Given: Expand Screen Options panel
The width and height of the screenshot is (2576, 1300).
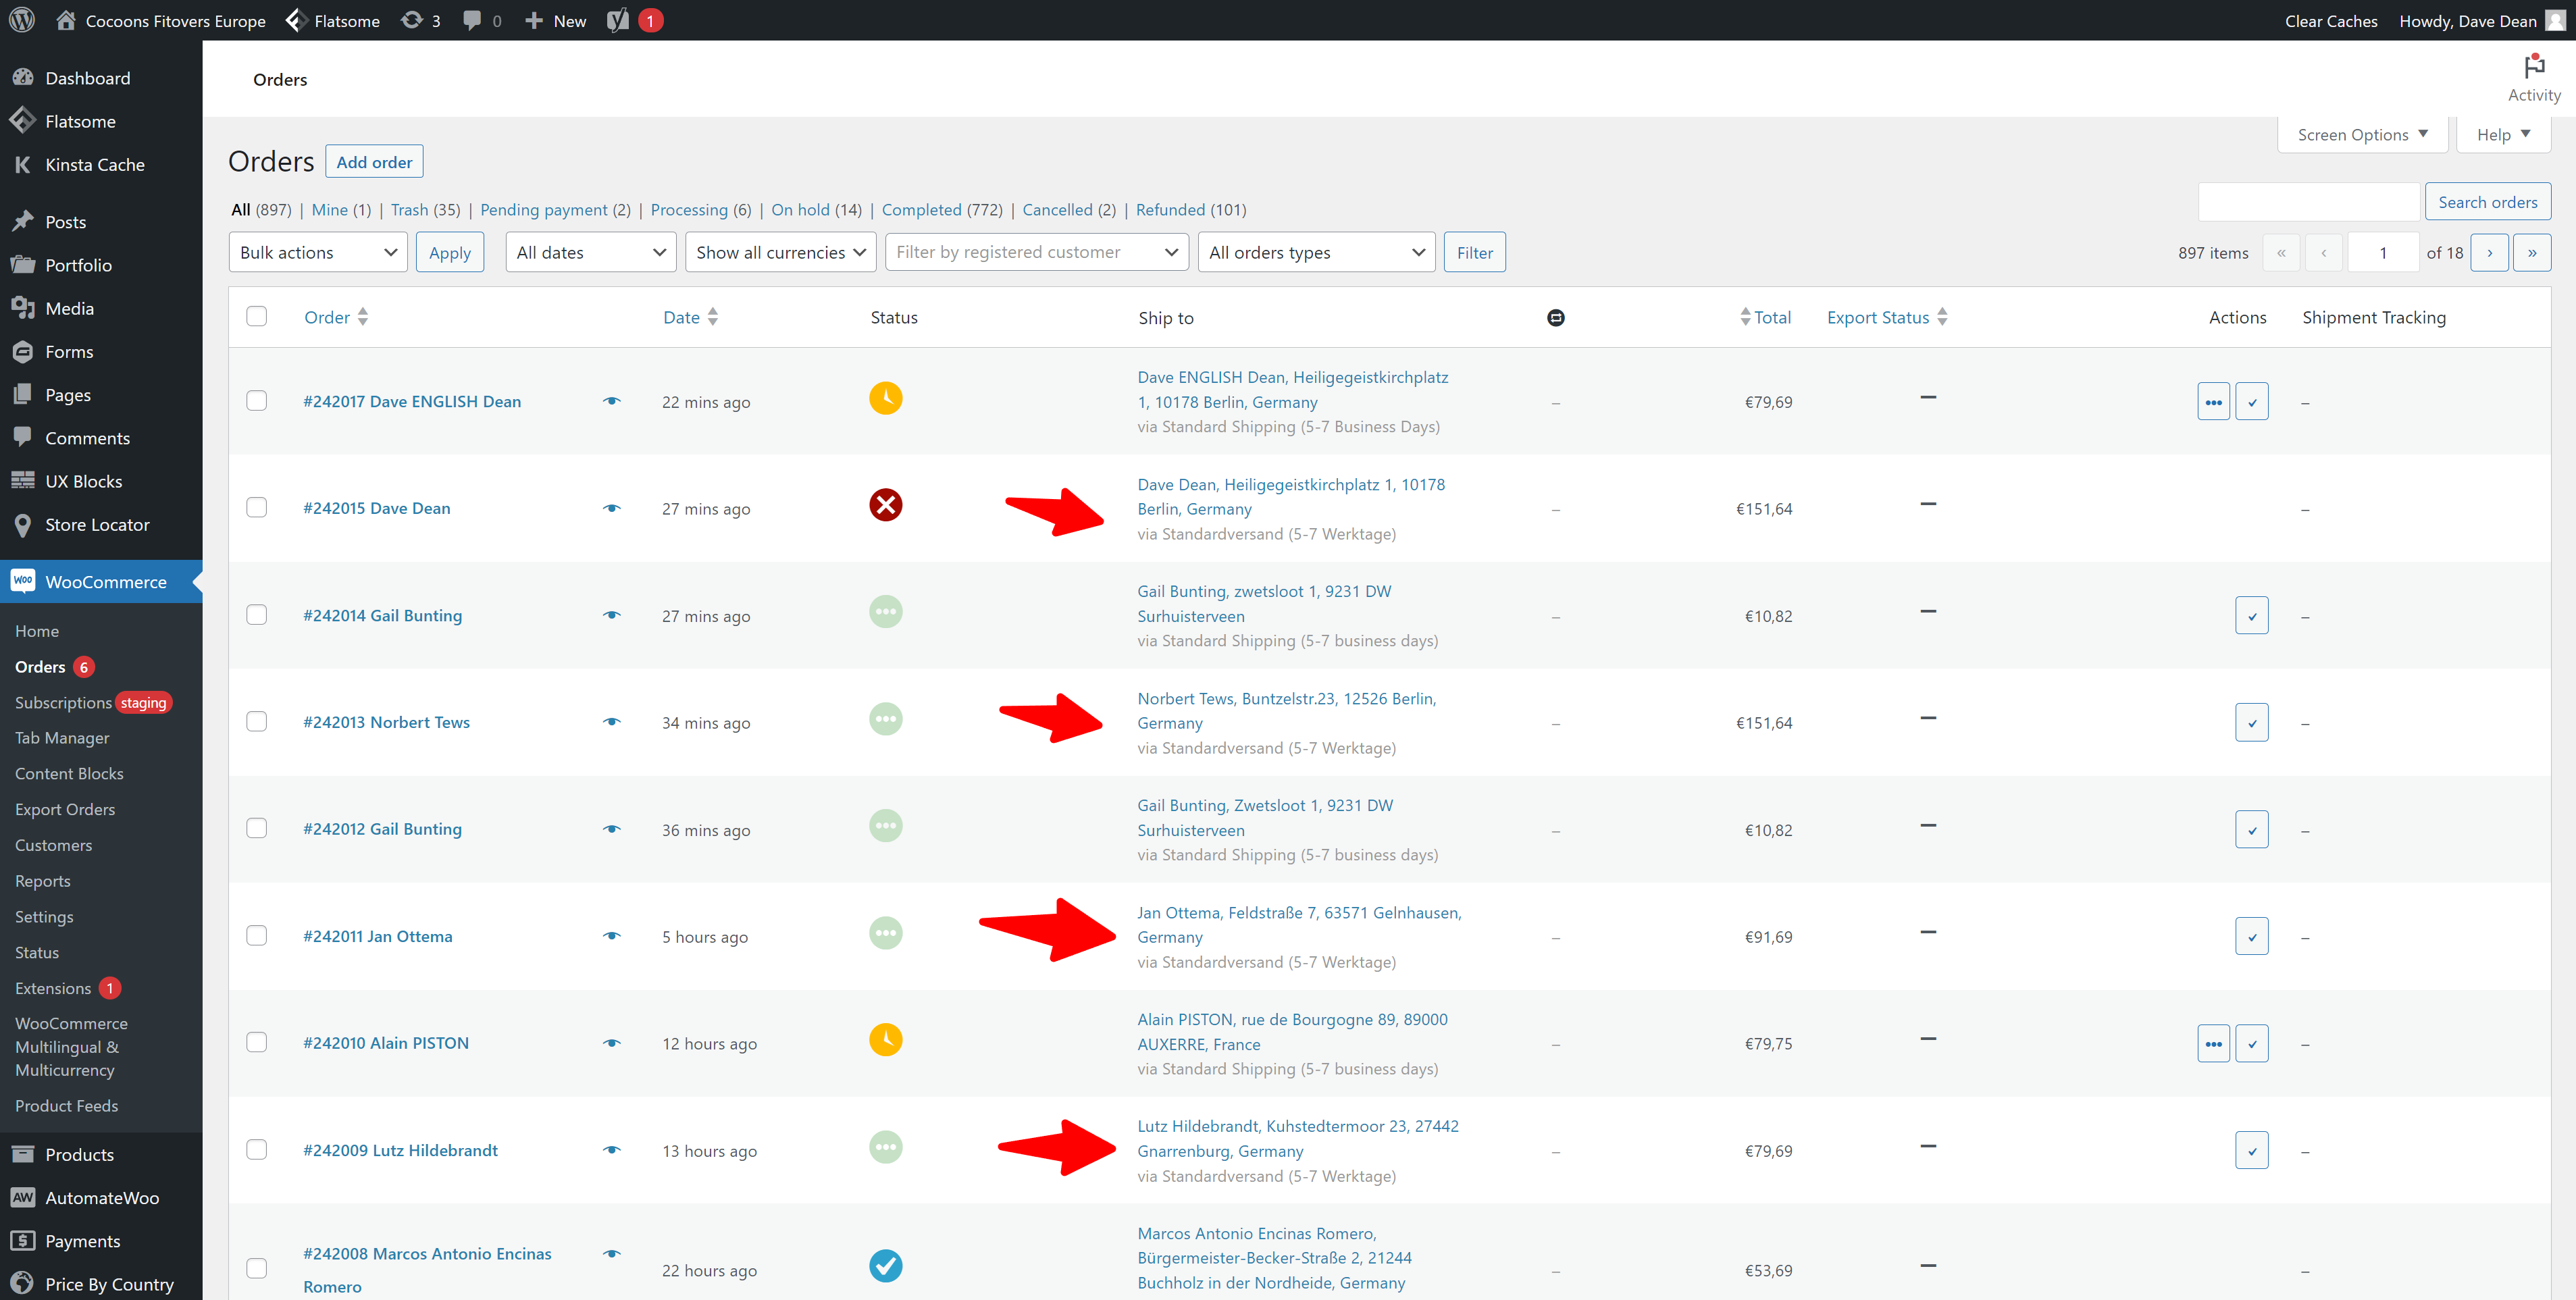Looking at the screenshot, I should click(2361, 135).
